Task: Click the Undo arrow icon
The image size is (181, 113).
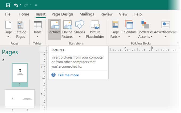Action: click(16, 5)
